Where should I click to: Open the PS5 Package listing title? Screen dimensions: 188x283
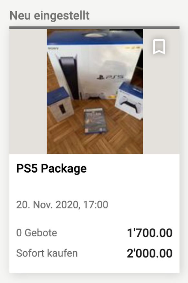tap(51, 168)
